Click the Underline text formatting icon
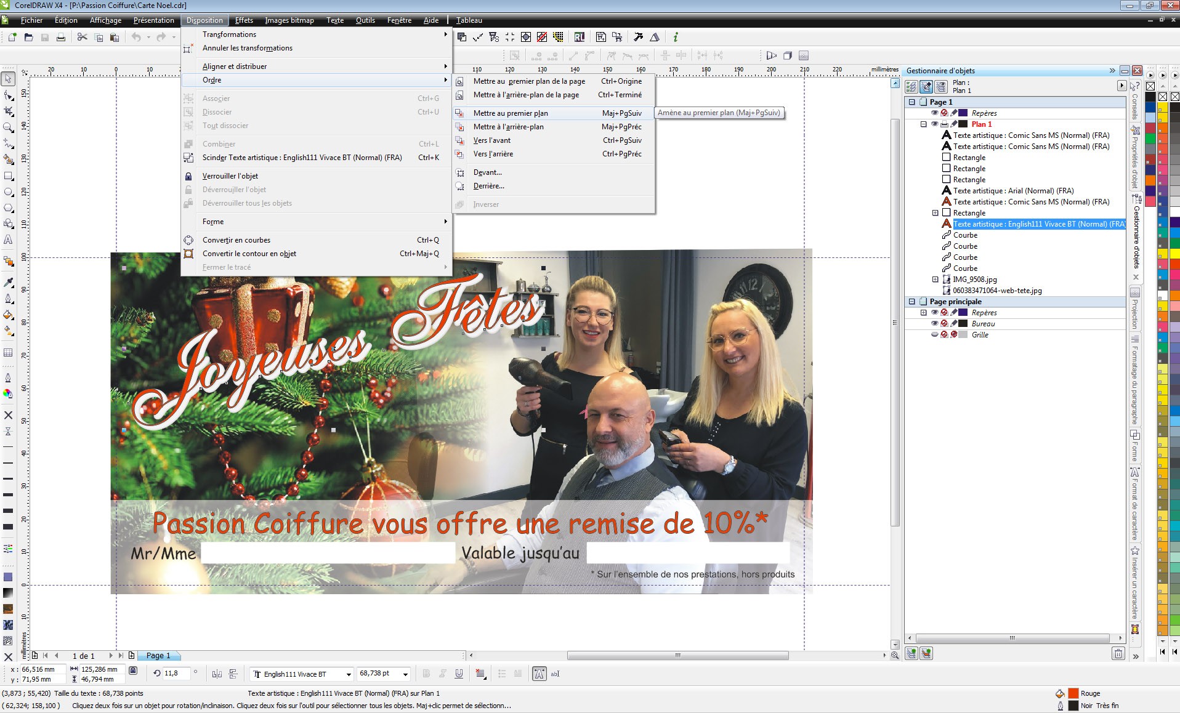 click(x=459, y=674)
